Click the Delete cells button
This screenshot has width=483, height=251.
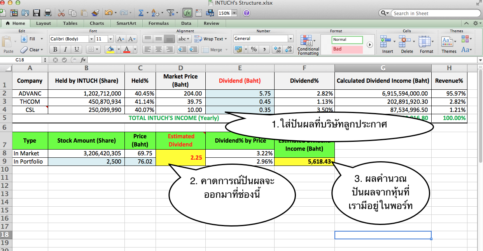(x=407, y=45)
